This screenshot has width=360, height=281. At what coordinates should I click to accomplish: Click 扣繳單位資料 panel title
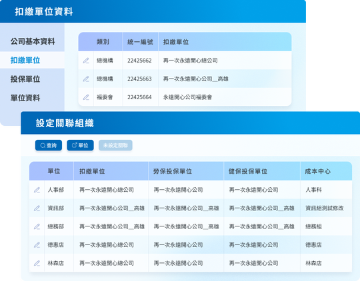44,12
